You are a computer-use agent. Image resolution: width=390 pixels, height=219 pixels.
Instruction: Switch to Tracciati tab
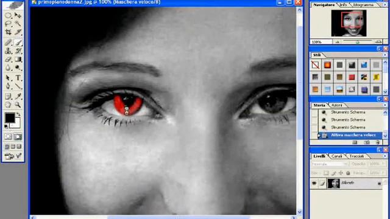[356, 156]
